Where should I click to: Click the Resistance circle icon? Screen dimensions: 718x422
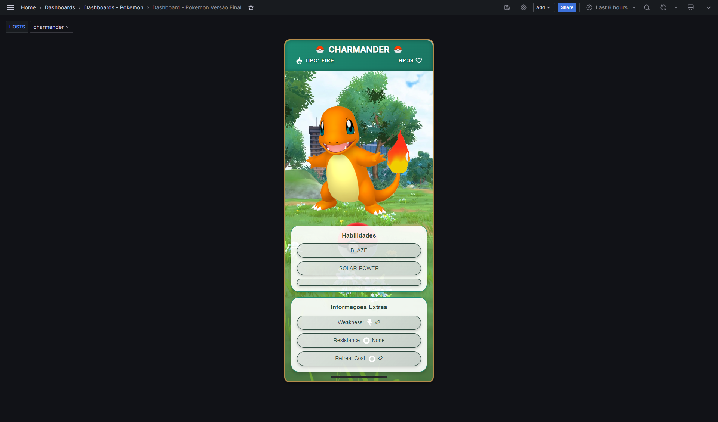coord(366,341)
